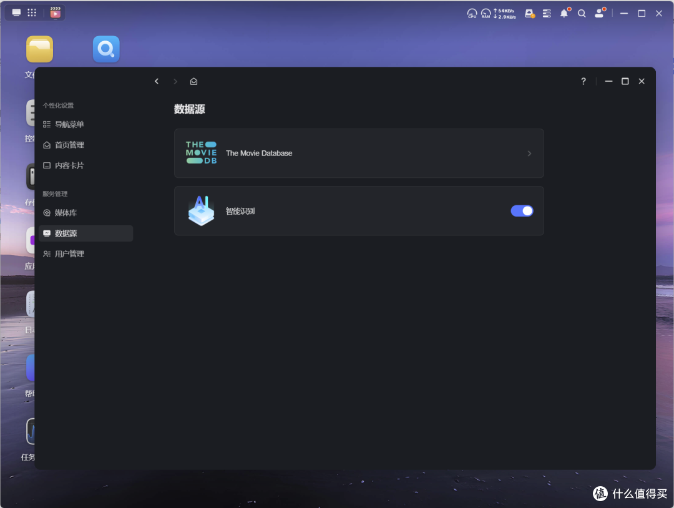Open 首页管理 in sidebar
Image resolution: width=674 pixels, height=508 pixels.
(86, 145)
